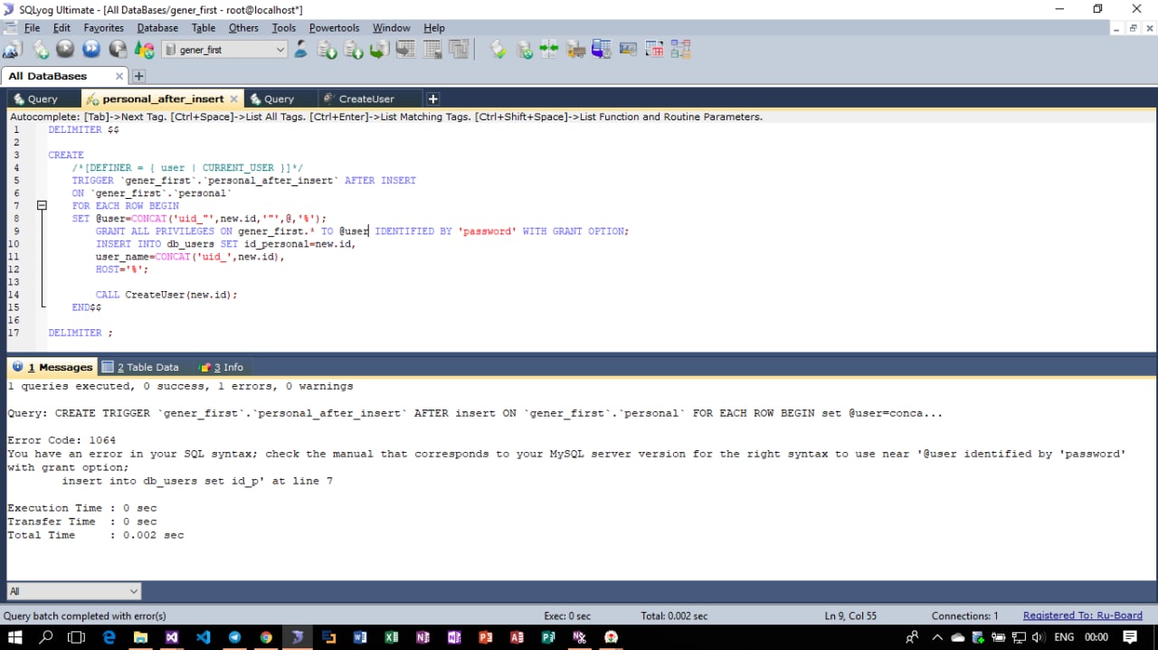Image resolution: width=1158 pixels, height=650 pixels.
Task: Switch to the CreateUser tab
Action: pyautogui.click(x=366, y=99)
